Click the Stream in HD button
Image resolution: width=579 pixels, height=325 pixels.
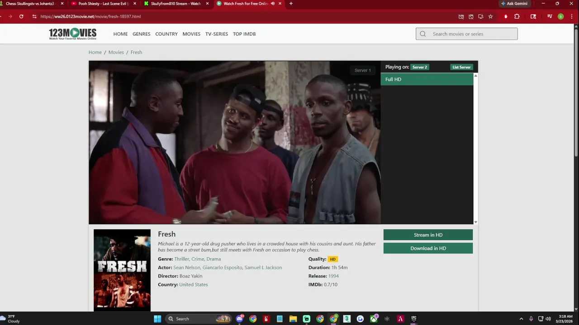tap(428, 235)
